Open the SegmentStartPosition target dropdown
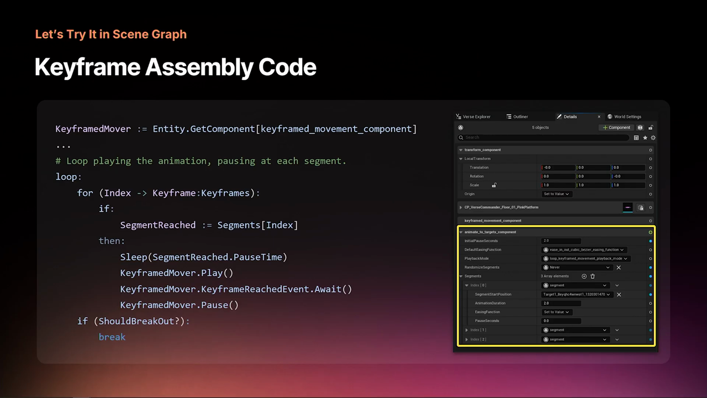Screen dimensions: 707x398 [577, 295]
